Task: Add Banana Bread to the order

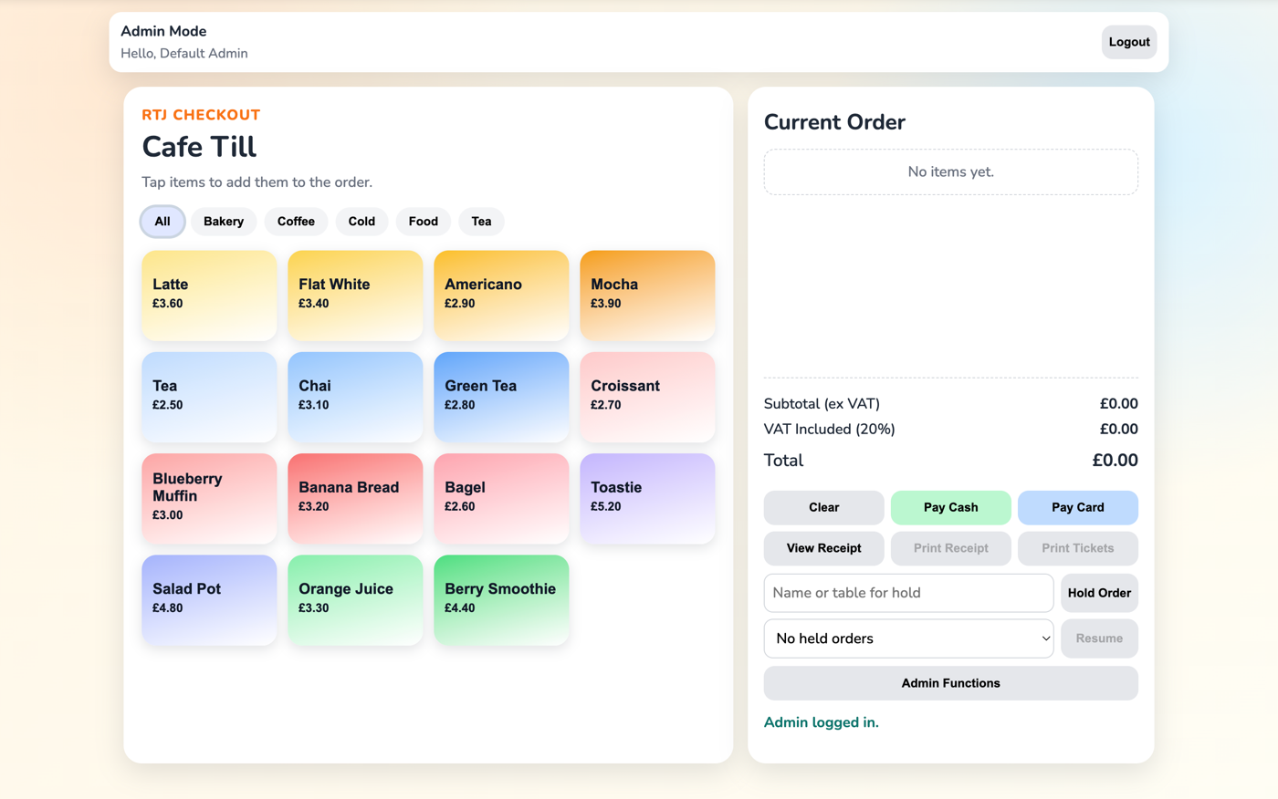Action: [x=355, y=499]
